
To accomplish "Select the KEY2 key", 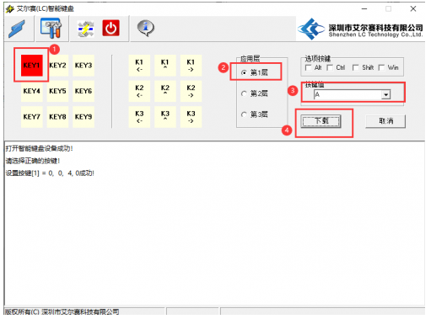I will pos(57,66).
